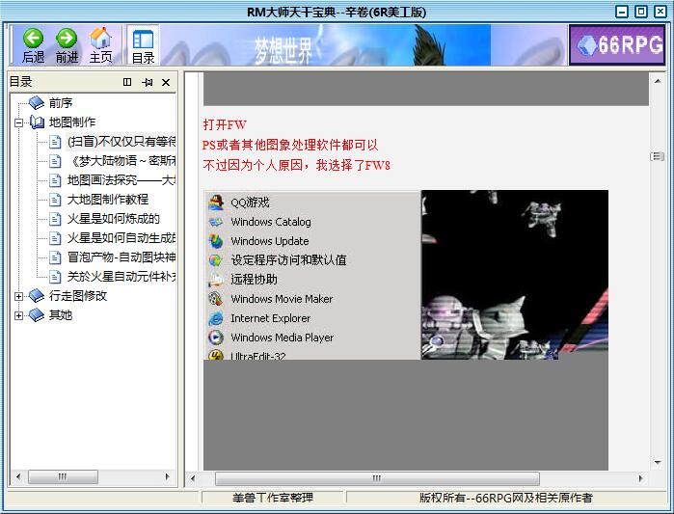Click the 目录 tree scroll-right arrow
The height and width of the screenshot is (514, 674).
click(x=167, y=476)
